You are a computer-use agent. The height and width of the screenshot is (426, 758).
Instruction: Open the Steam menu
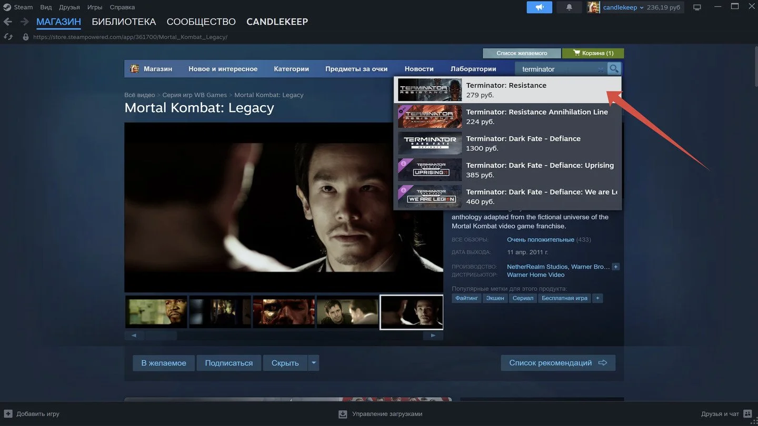coord(23,7)
